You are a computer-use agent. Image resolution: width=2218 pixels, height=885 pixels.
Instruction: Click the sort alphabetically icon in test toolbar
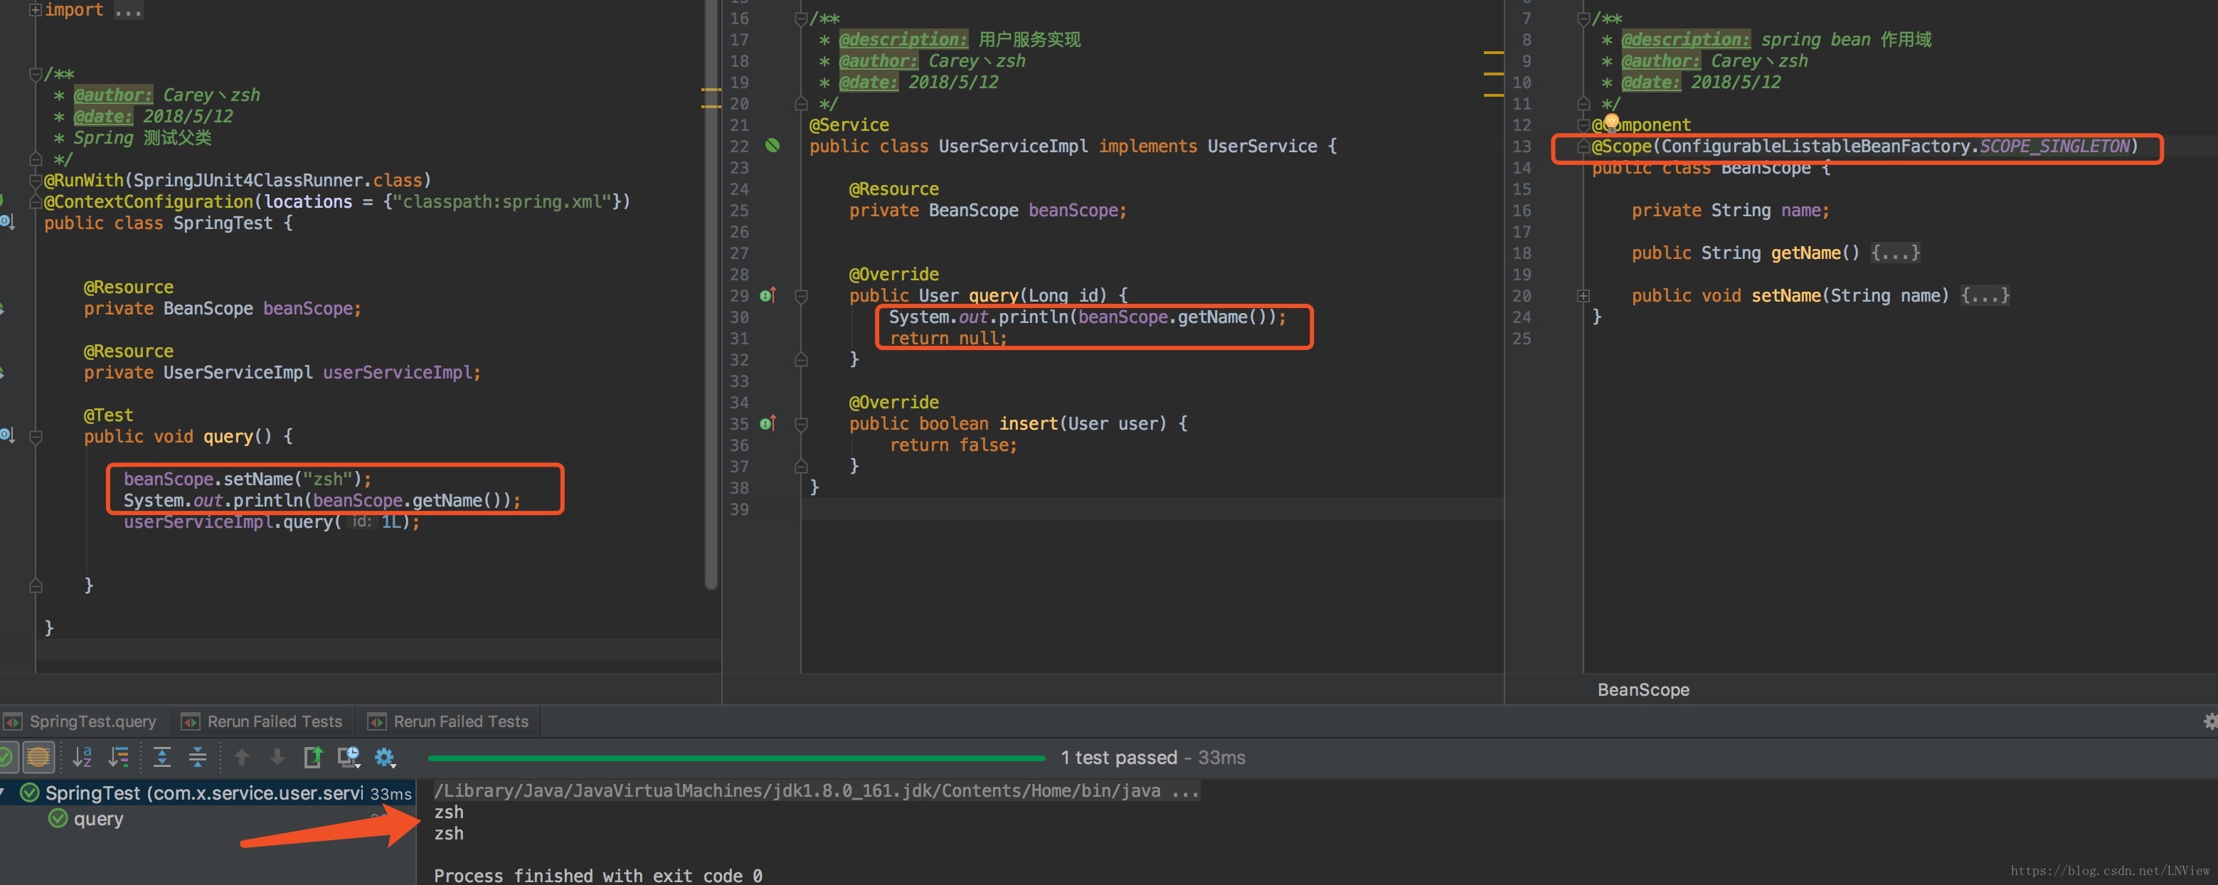pos(82,758)
